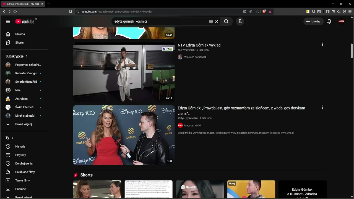Open the site settings icon in the address bar

pos(77,12)
